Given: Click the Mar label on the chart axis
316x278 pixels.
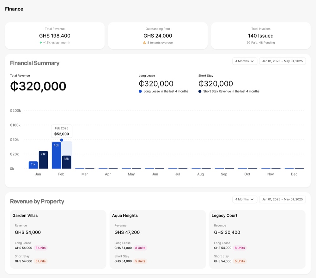Looking at the screenshot, I should pos(85,174).
